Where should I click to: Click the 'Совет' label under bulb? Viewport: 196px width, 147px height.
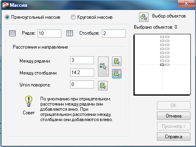point(29,113)
